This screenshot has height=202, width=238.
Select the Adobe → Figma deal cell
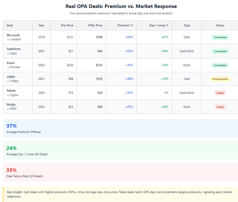[x=18, y=93]
